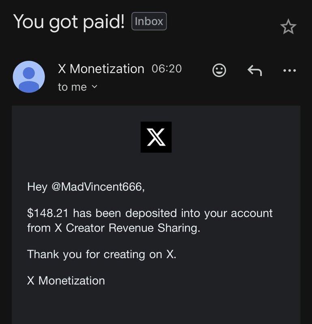Star the "You got paid!" email
This screenshot has height=324, width=312.
pyautogui.click(x=288, y=27)
